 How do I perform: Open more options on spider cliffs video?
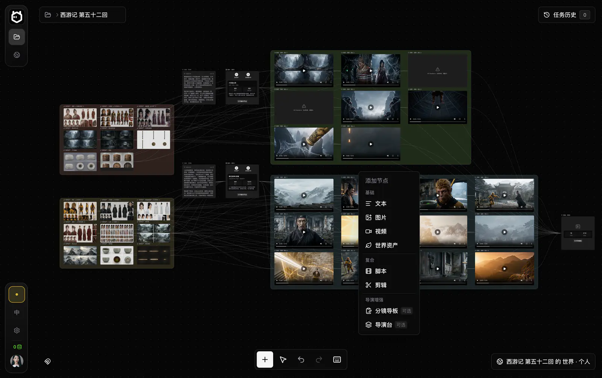(x=398, y=119)
